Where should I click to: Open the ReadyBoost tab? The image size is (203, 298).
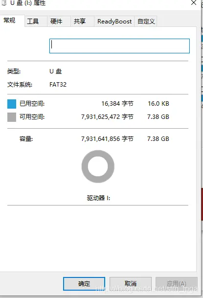pyautogui.click(x=114, y=22)
